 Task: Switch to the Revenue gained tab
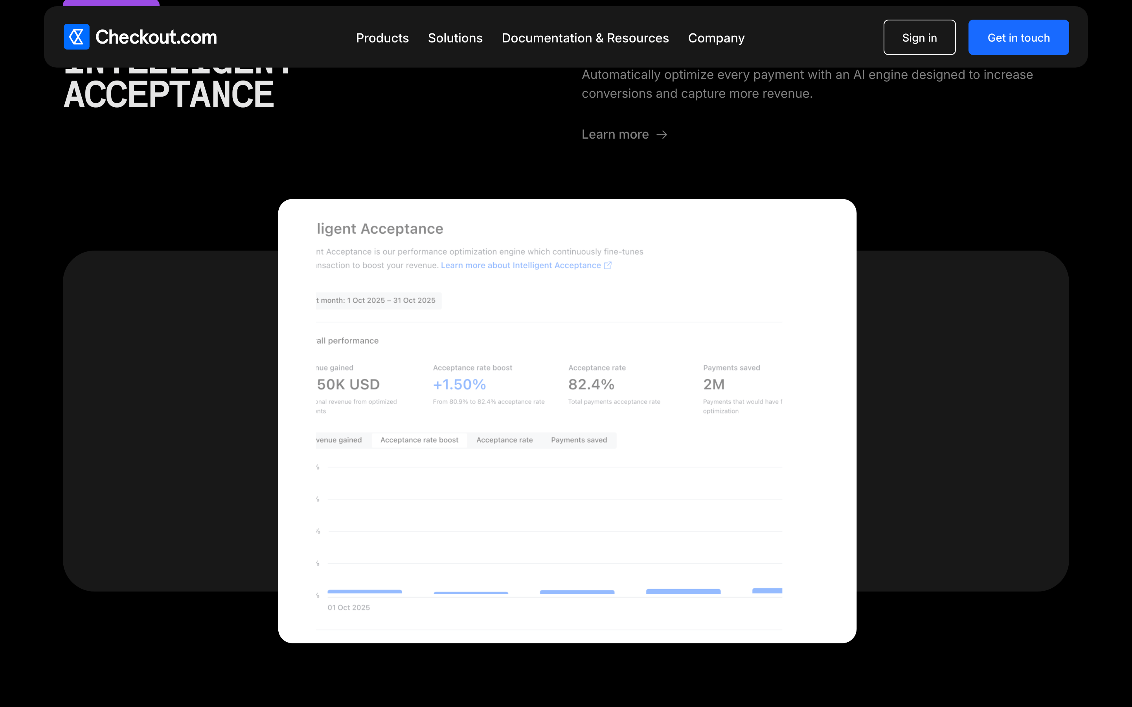340,440
